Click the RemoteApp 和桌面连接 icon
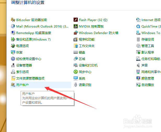 pyautogui.click(x=13, y=33)
